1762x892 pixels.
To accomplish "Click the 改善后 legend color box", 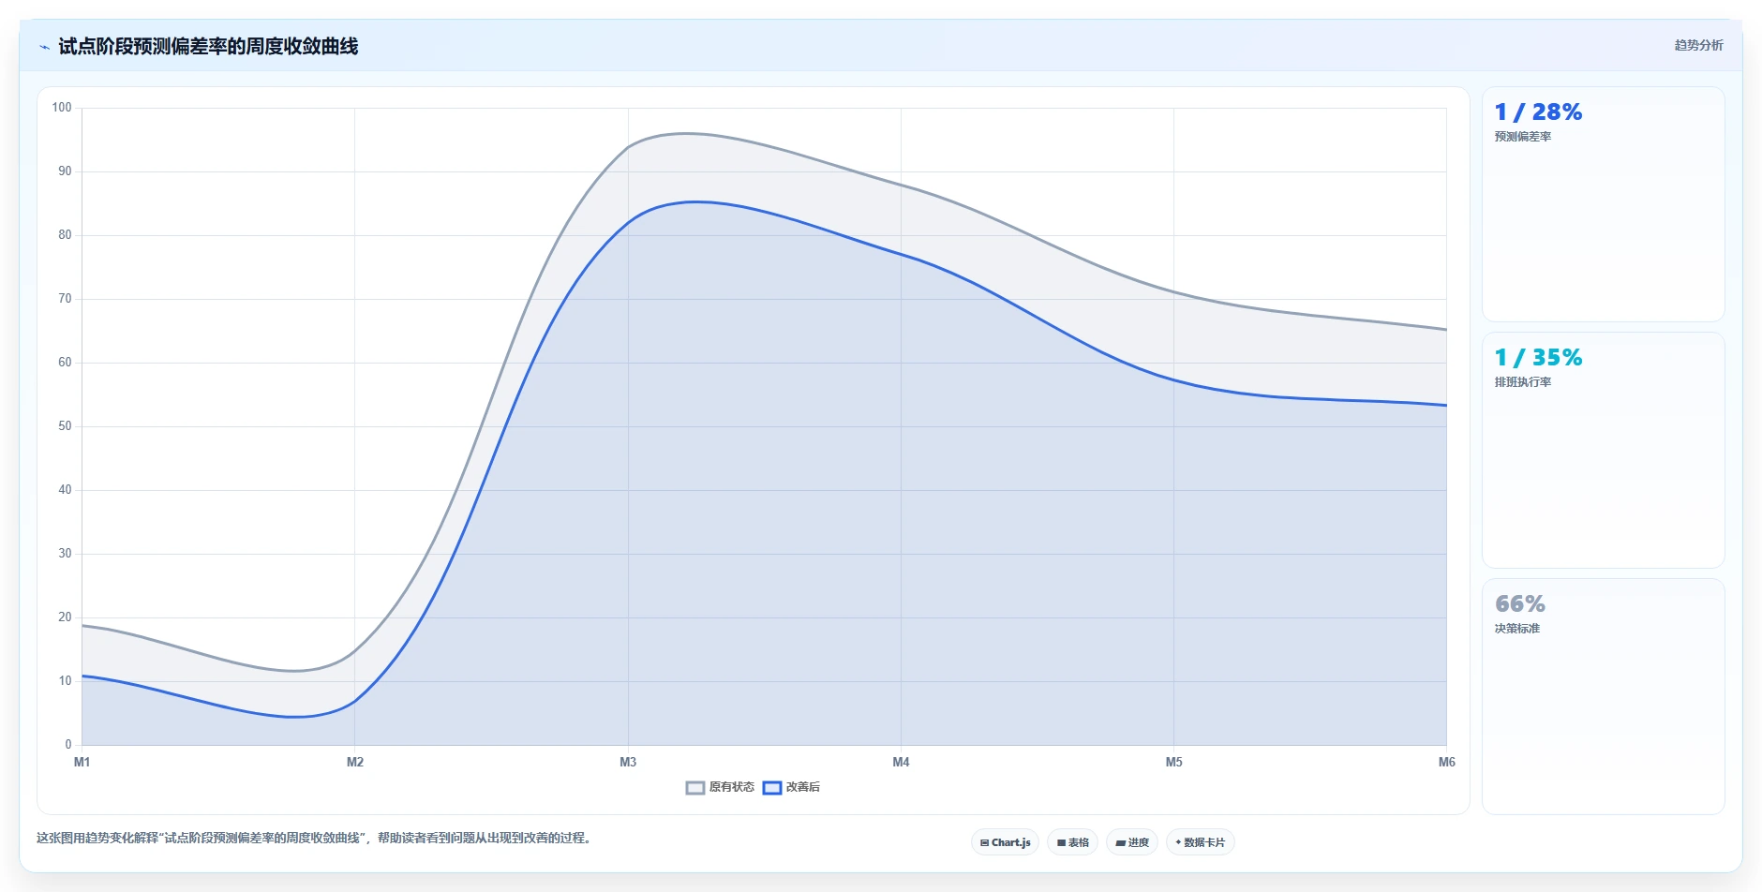I will click(772, 788).
